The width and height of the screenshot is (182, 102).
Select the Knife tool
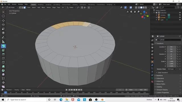[3, 62]
